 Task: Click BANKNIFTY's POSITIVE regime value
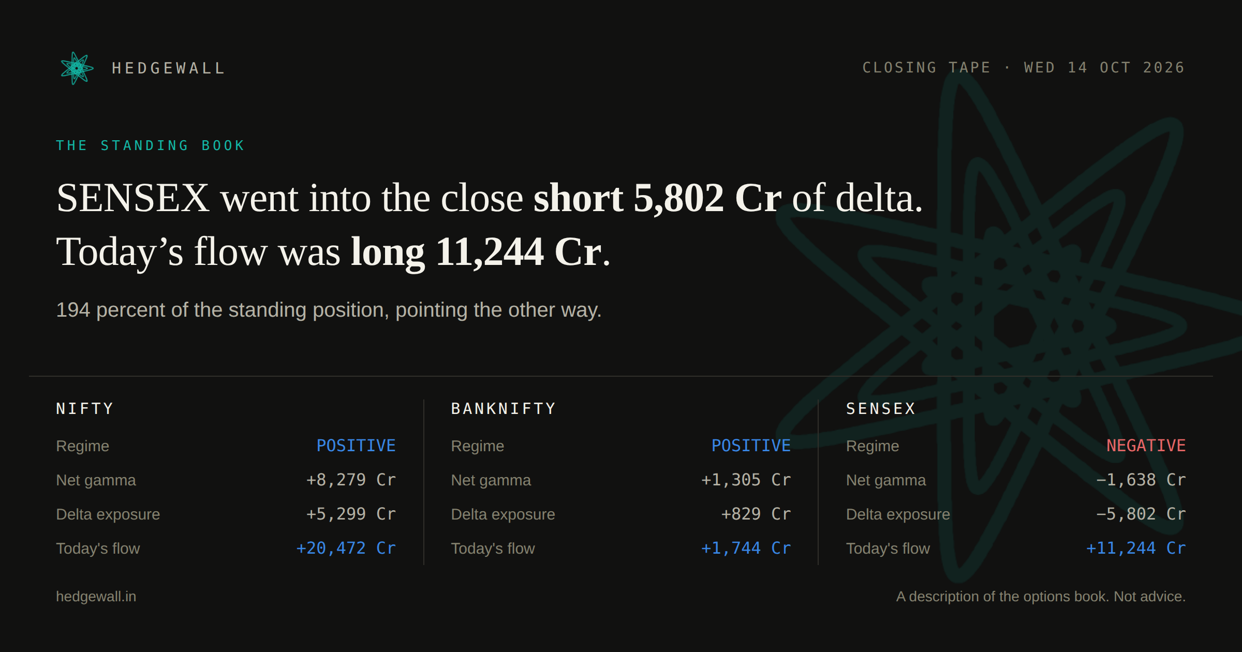click(x=751, y=446)
